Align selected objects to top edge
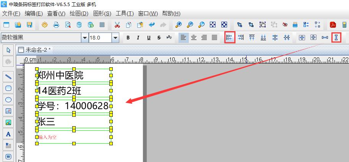 tap(252, 38)
